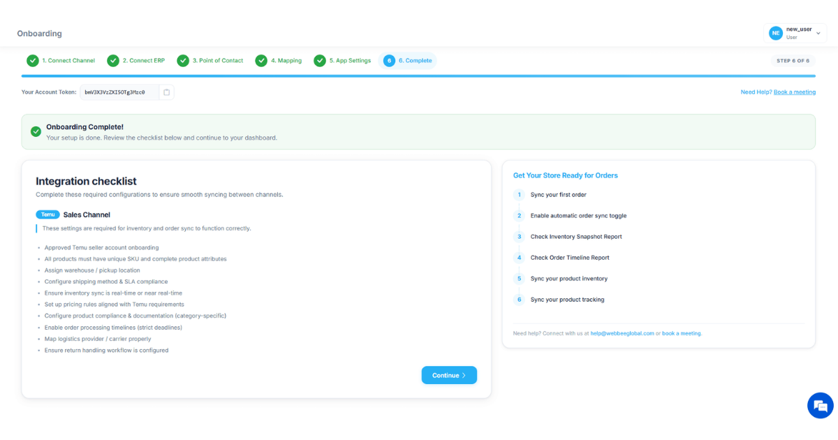Click the Your Account Token label
The height and width of the screenshot is (440, 838).
pyautogui.click(x=49, y=92)
